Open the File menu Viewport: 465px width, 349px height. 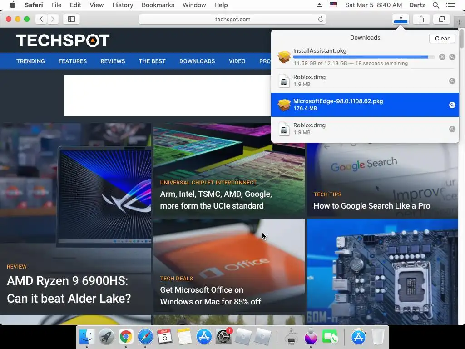56,5
